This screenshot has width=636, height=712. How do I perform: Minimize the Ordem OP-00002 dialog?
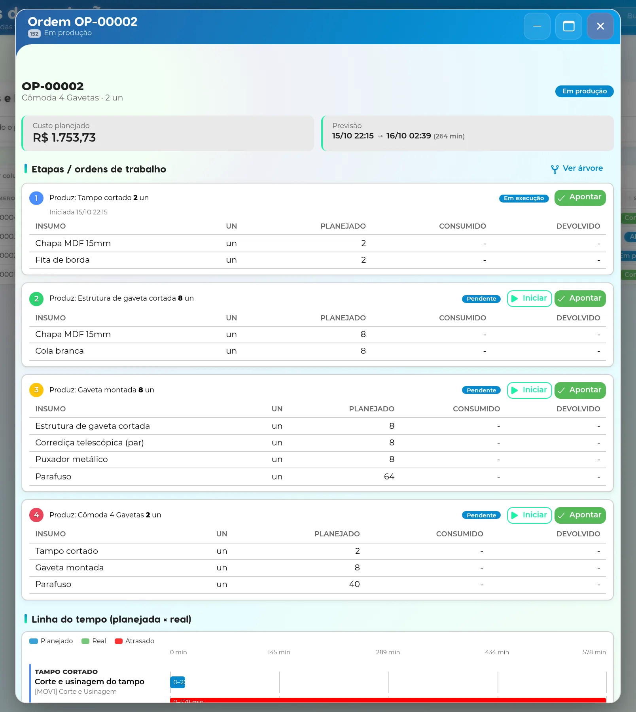[x=537, y=26]
